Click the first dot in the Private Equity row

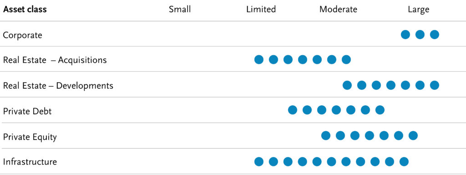[x=326, y=136]
